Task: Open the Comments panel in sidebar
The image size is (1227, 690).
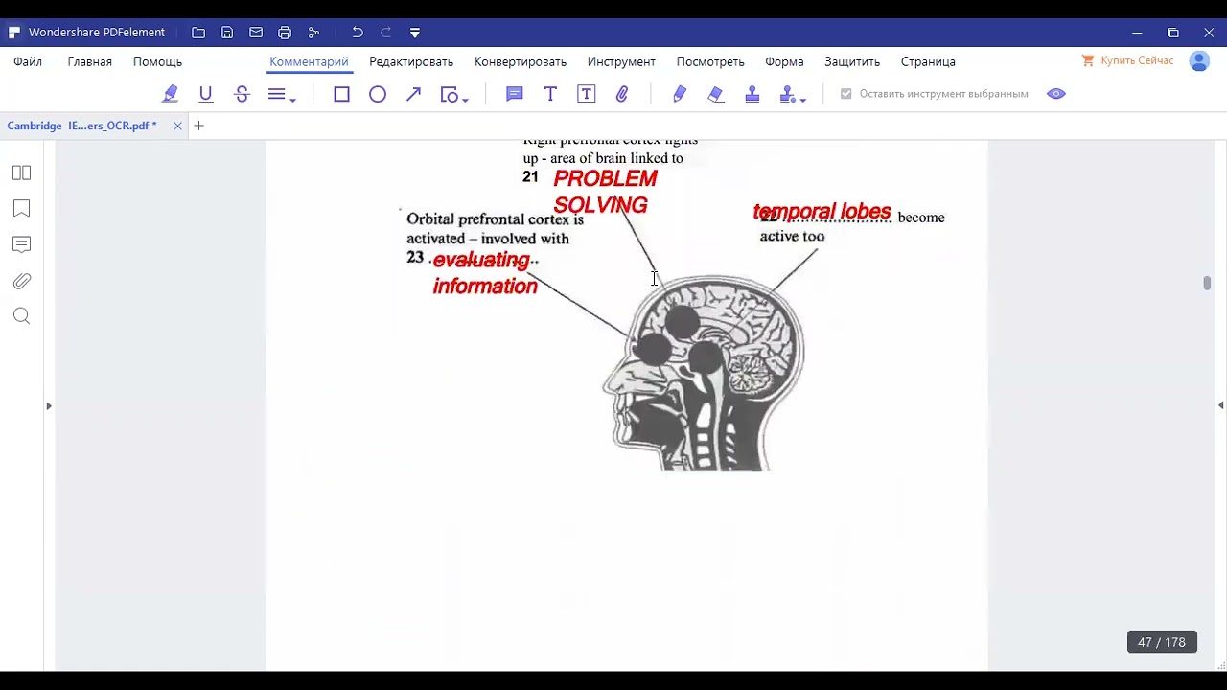Action: tap(21, 244)
